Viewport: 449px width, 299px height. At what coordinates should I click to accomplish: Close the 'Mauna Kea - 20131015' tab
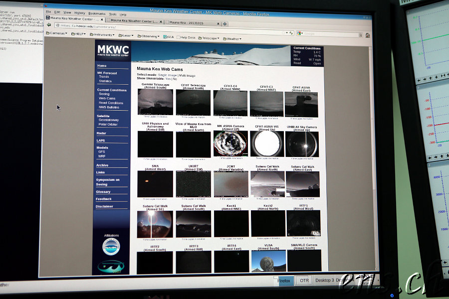tap(218, 23)
